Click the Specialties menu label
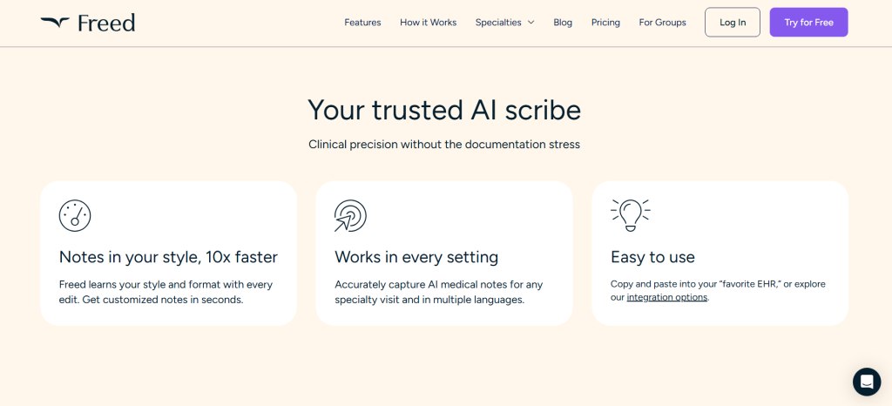 tap(498, 23)
